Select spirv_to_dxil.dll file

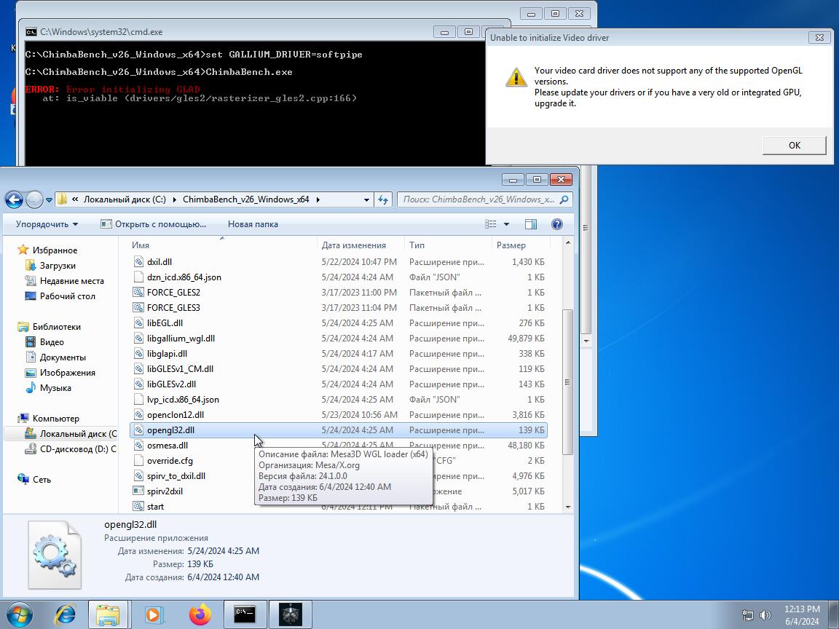pyautogui.click(x=338, y=476)
